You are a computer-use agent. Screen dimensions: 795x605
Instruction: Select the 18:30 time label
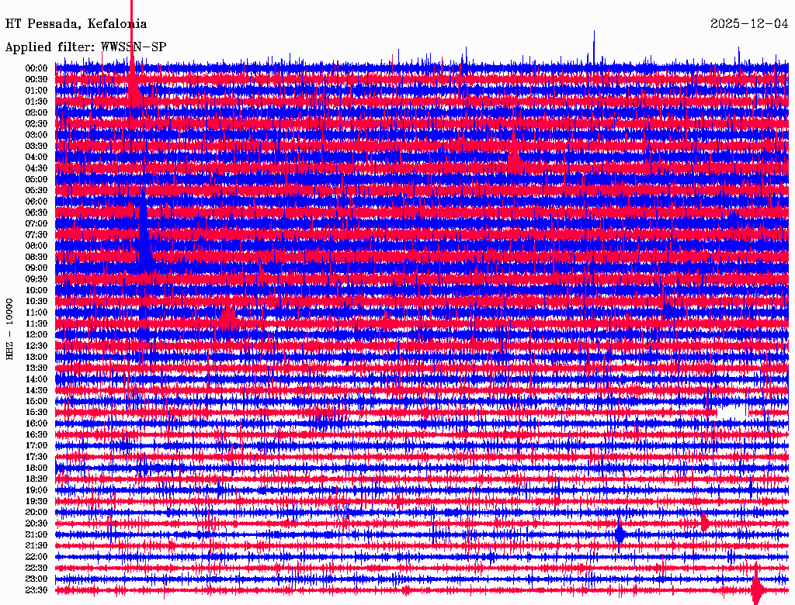[x=36, y=479]
